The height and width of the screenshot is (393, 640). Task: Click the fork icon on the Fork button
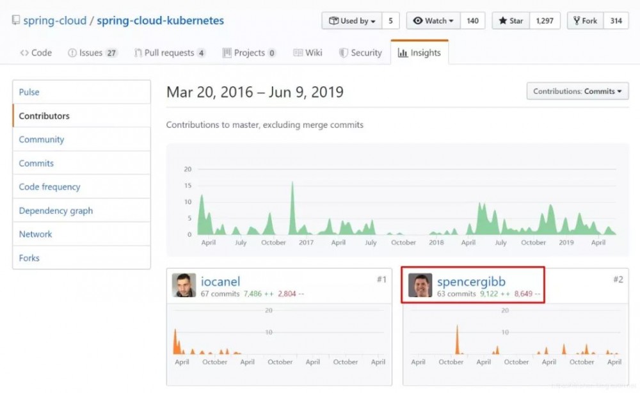576,20
